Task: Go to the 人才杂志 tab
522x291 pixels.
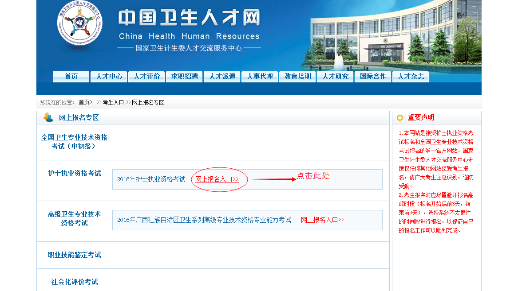Action: (411, 77)
